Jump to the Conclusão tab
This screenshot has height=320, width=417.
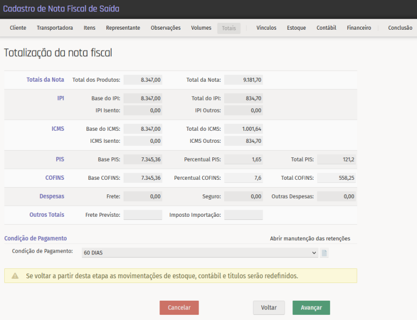pos(400,28)
